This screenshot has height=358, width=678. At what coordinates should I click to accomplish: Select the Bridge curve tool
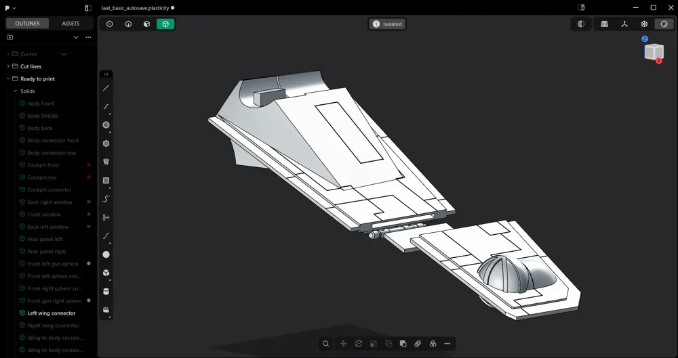106,236
